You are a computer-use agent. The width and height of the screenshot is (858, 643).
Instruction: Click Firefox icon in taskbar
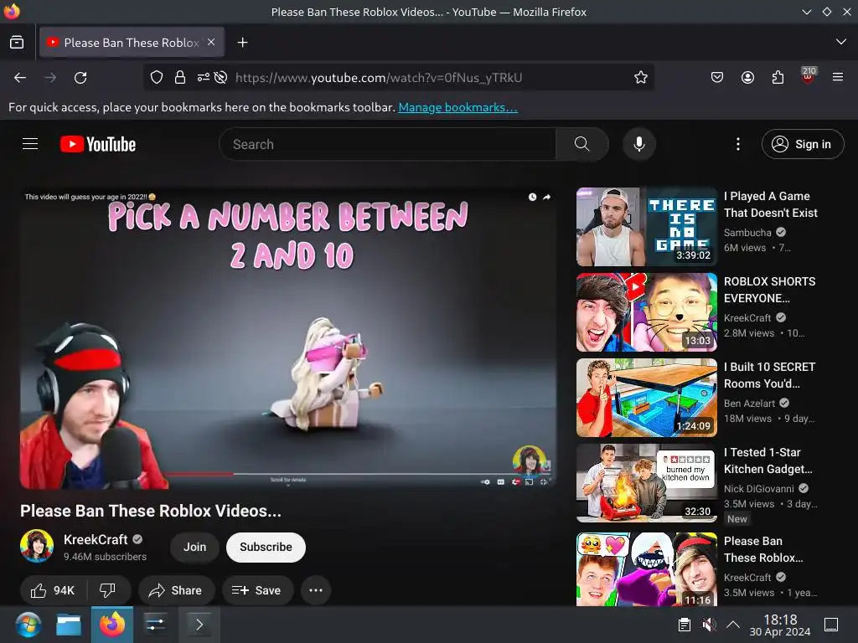112,625
